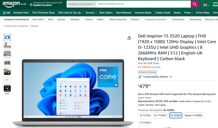Screen dimensions: 218x128
Task: Open Amazon Haul
Action: [x=21, y=13]
